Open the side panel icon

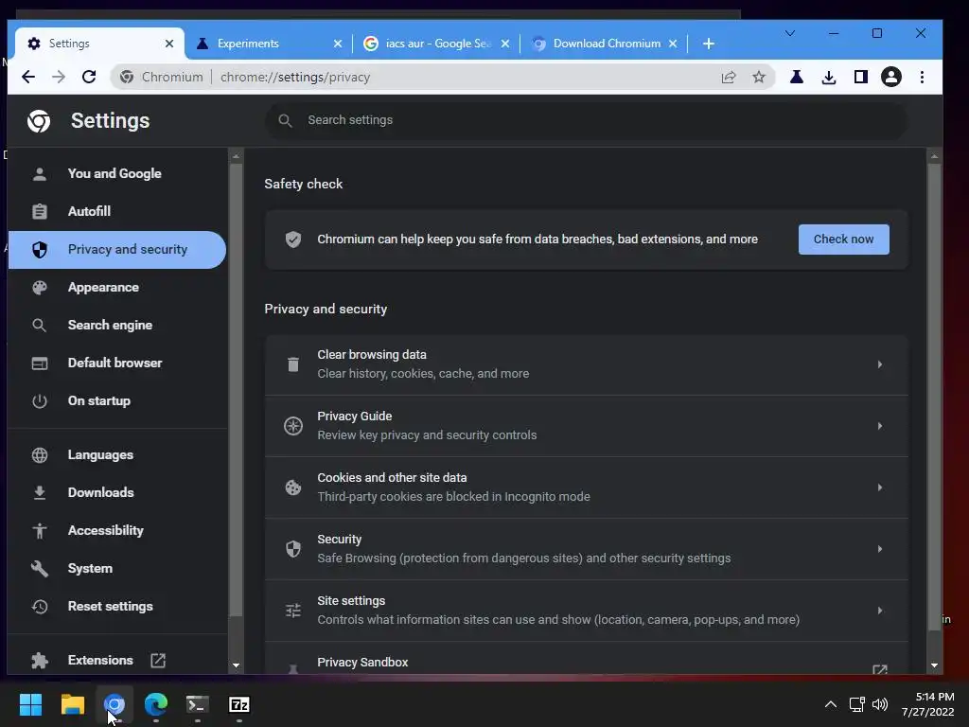coord(861,77)
